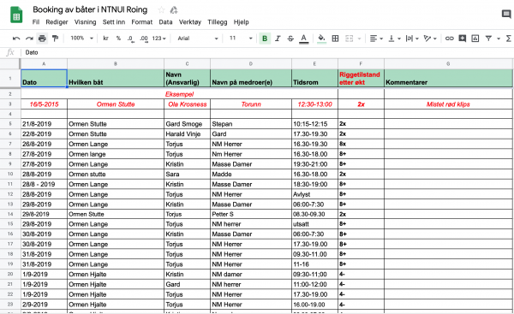514x314 pixels.
Task: Select the cell 11-16
Action: 314,264
